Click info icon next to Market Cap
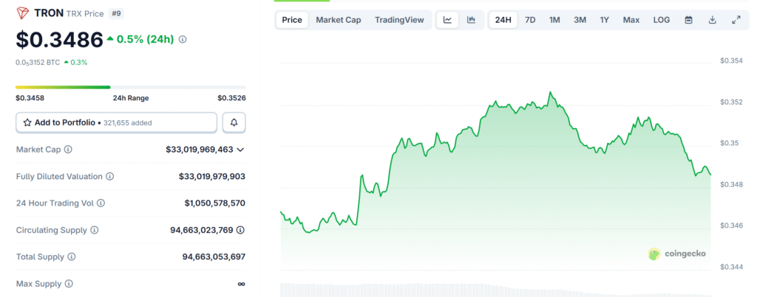Viewport: 757px width, 297px height. [x=68, y=150]
